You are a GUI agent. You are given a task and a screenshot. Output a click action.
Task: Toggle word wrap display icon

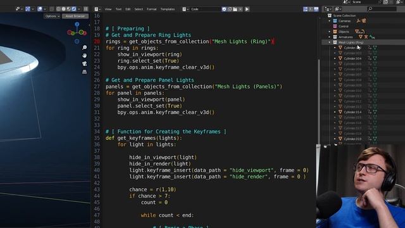click(311, 9)
